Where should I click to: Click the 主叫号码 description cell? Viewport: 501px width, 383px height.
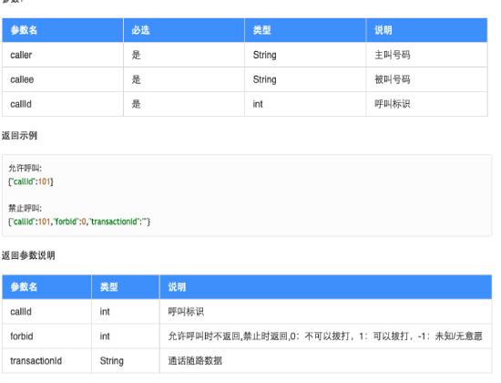click(x=427, y=55)
